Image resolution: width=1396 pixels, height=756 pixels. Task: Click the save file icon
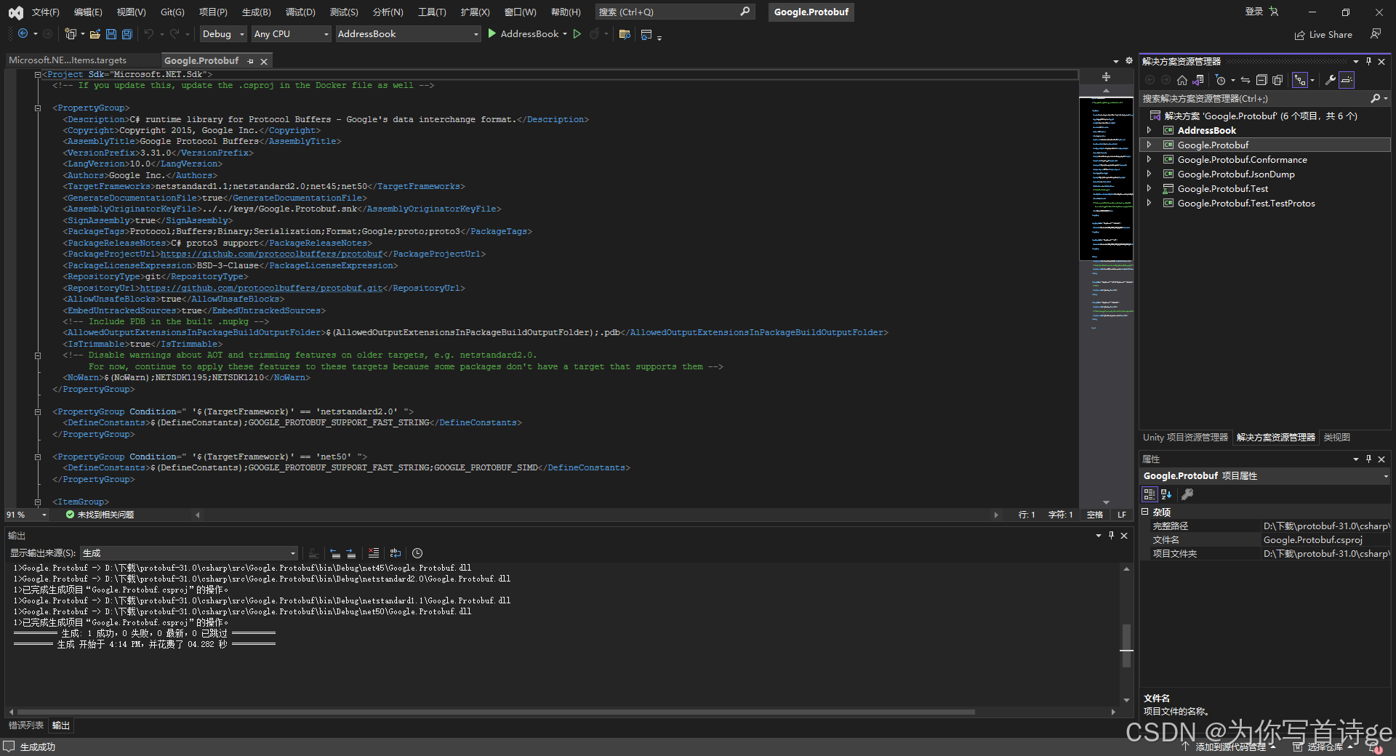[x=111, y=33]
